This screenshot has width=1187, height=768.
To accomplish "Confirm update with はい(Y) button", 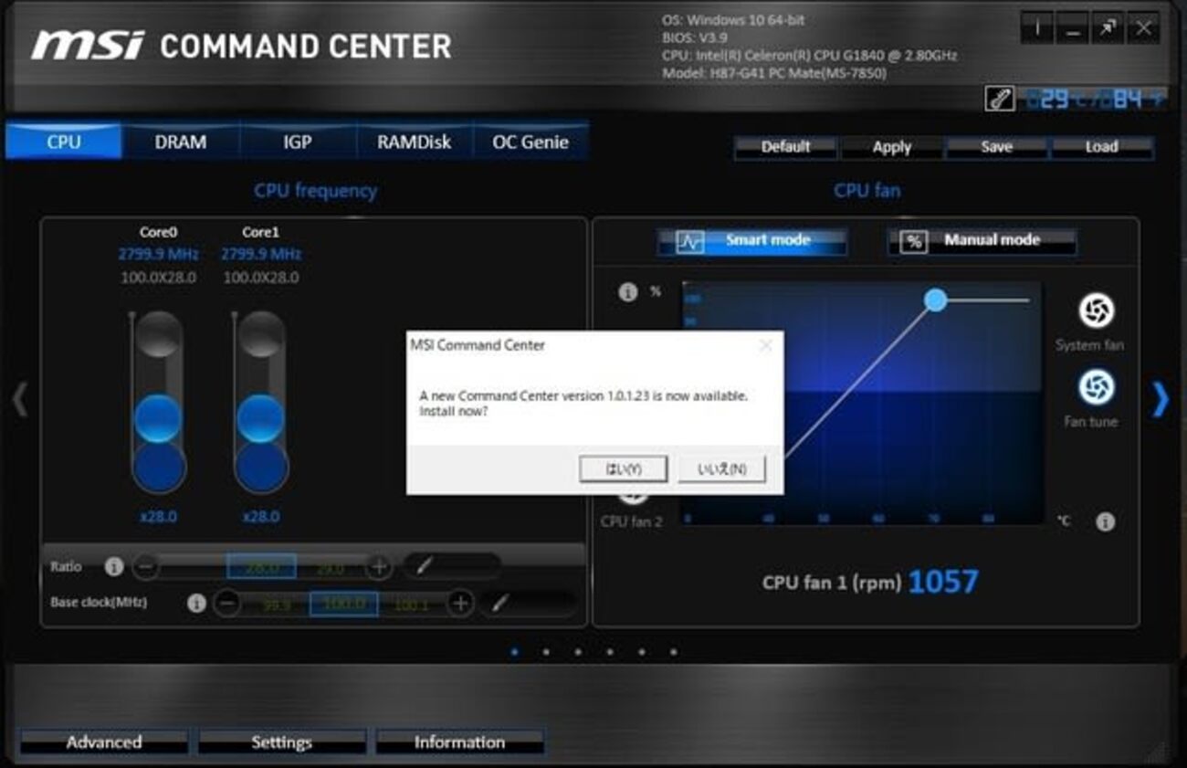I will click(x=624, y=468).
